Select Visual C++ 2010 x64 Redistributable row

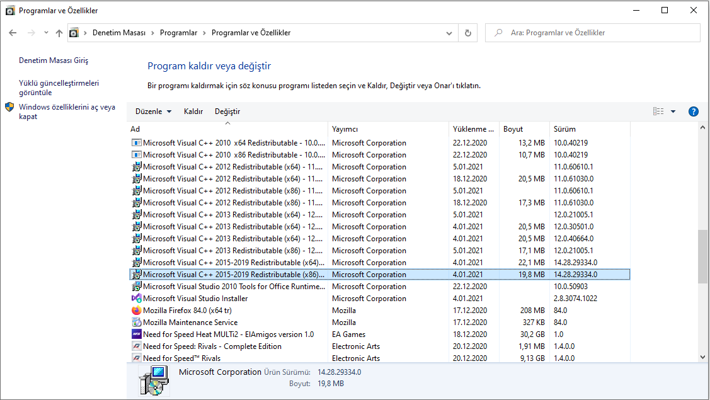point(379,143)
